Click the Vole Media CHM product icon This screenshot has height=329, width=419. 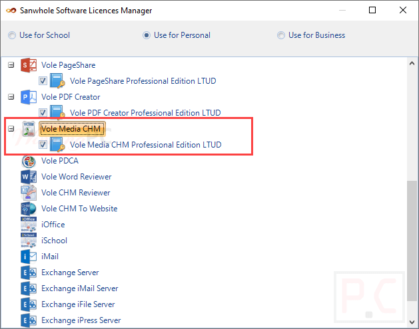pos(29,129)
